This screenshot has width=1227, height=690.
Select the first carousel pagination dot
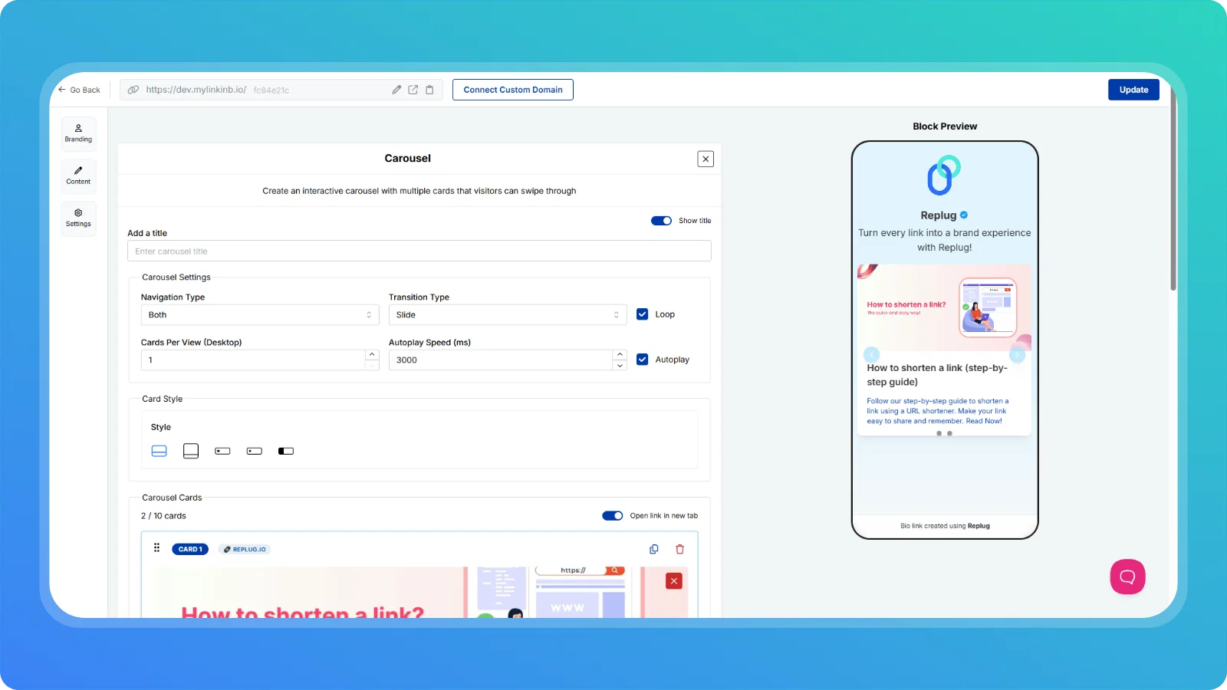pos(939,433)
